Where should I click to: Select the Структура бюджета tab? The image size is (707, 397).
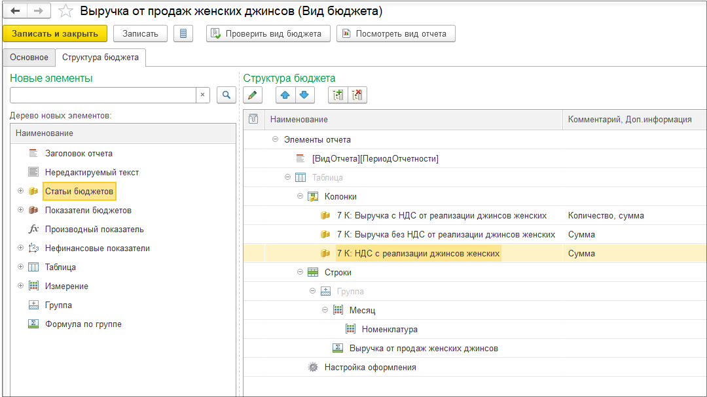point(100,58)
